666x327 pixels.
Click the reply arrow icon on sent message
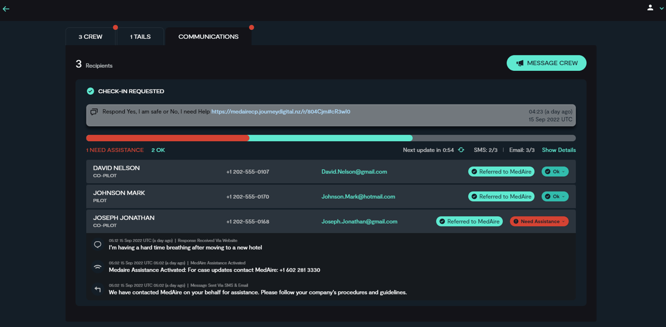(x=98, y=289)
